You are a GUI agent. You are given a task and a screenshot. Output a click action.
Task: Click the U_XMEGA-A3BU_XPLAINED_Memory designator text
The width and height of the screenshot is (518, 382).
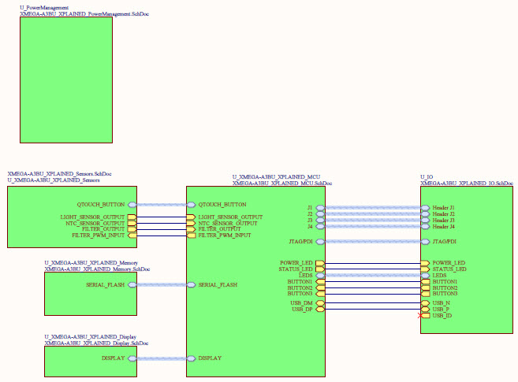pyautogui.click(x=91, y=263)
